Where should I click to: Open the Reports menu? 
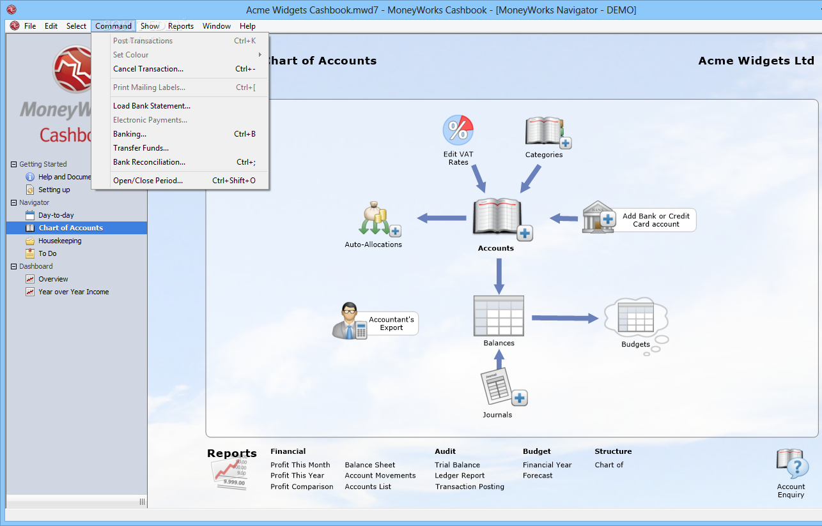point(181,26)
